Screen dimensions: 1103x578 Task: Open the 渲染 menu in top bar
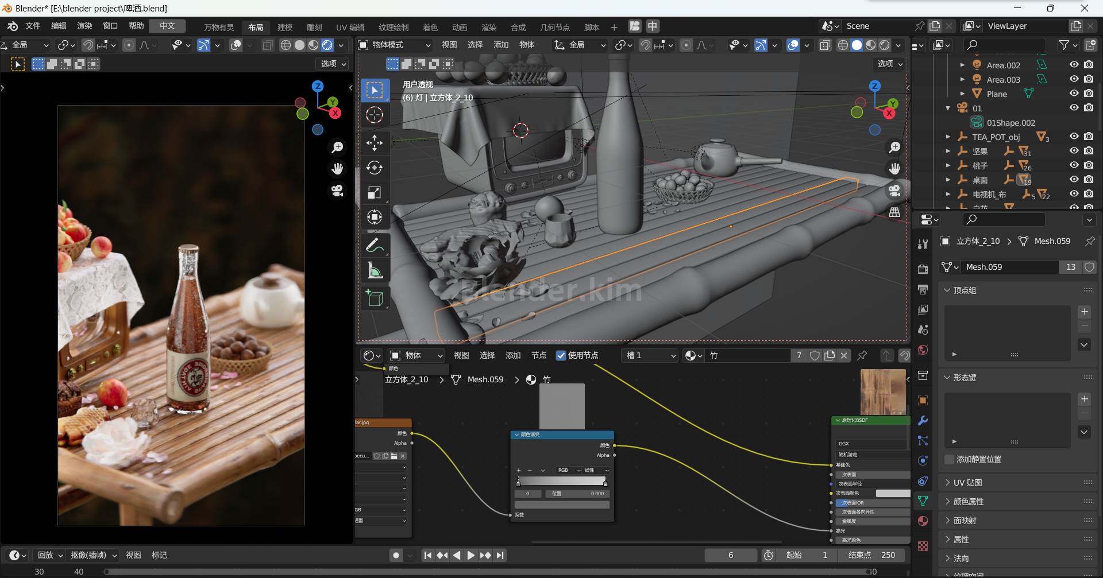click(x=84, y=26)
